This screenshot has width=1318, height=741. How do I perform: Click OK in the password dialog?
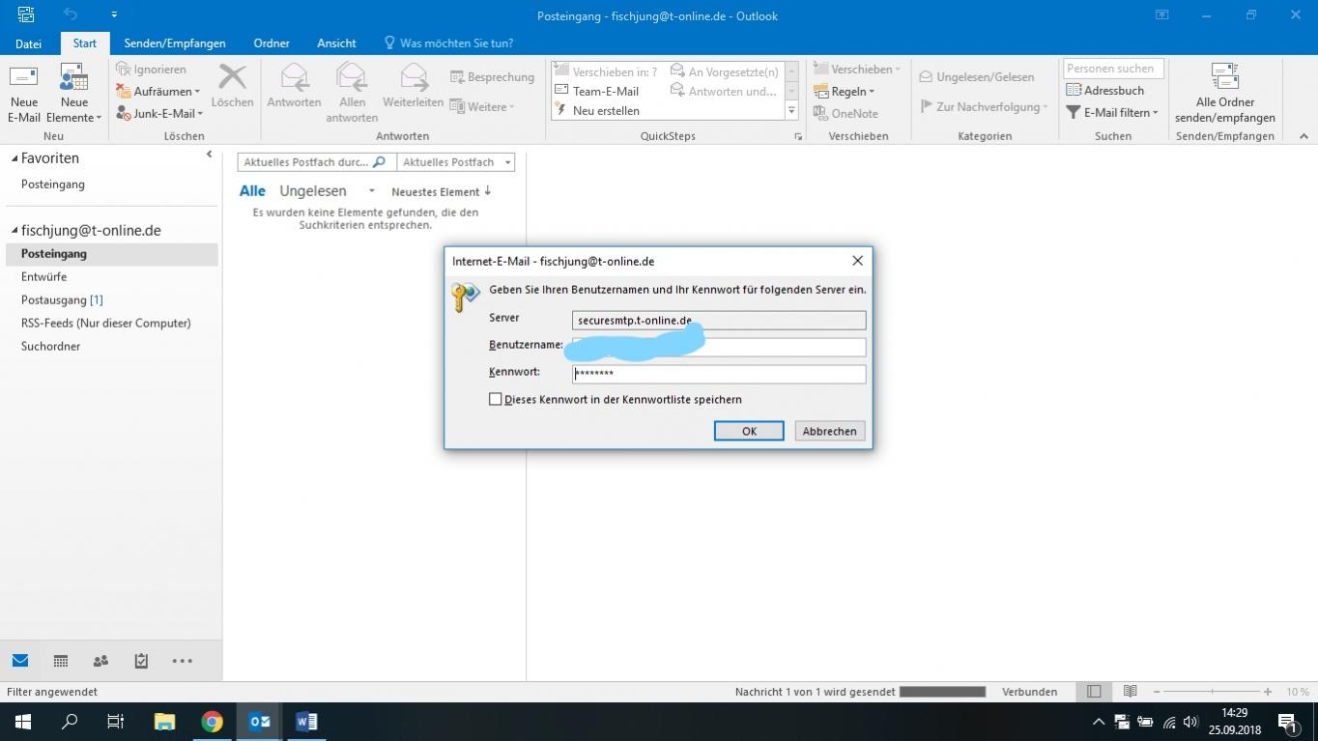coord(749,431)
